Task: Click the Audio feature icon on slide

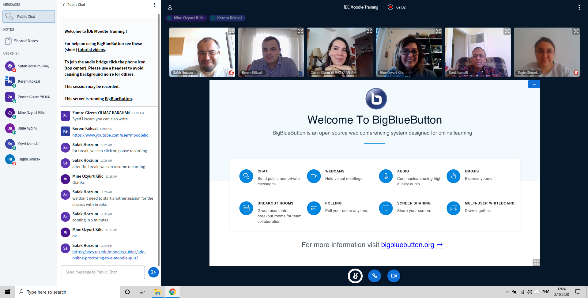Action: coord(386,176)
